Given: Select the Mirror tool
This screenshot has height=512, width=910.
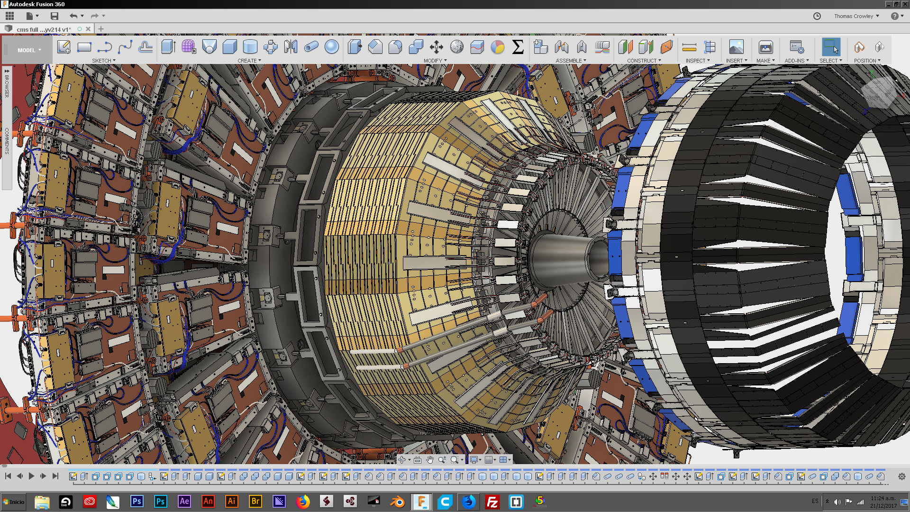Looking at the screenshot, I should tap(291, 47).
